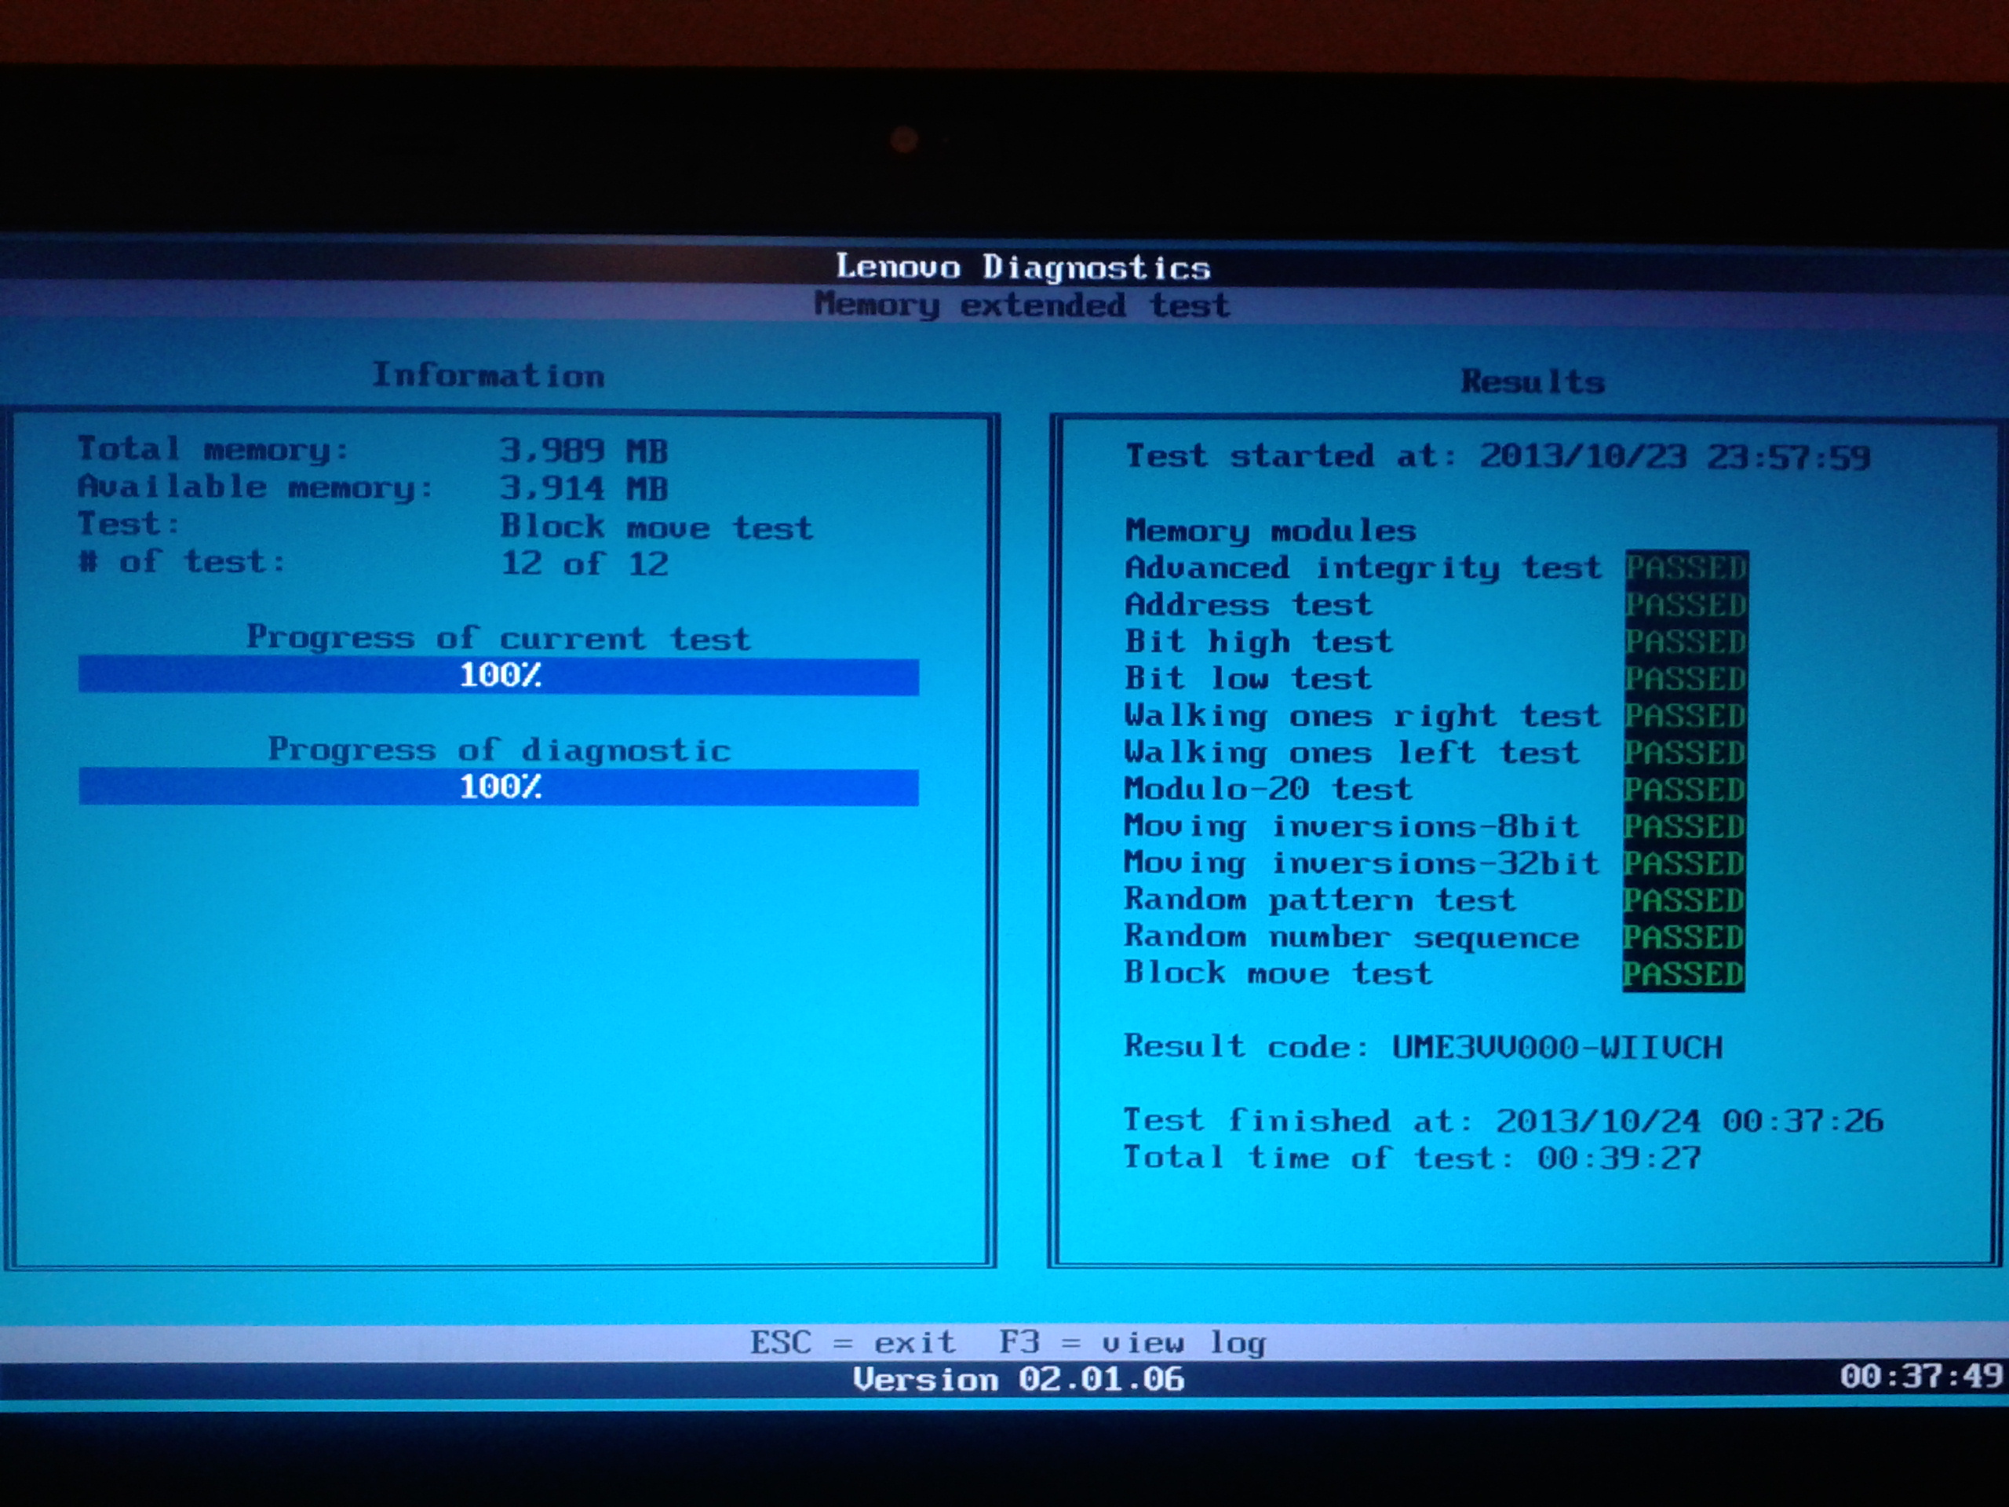This screenshot has width=2009, height=1507.
Task: Click the 'Total time of test: 00:39:27' line
Action: coord(1413,1159)
